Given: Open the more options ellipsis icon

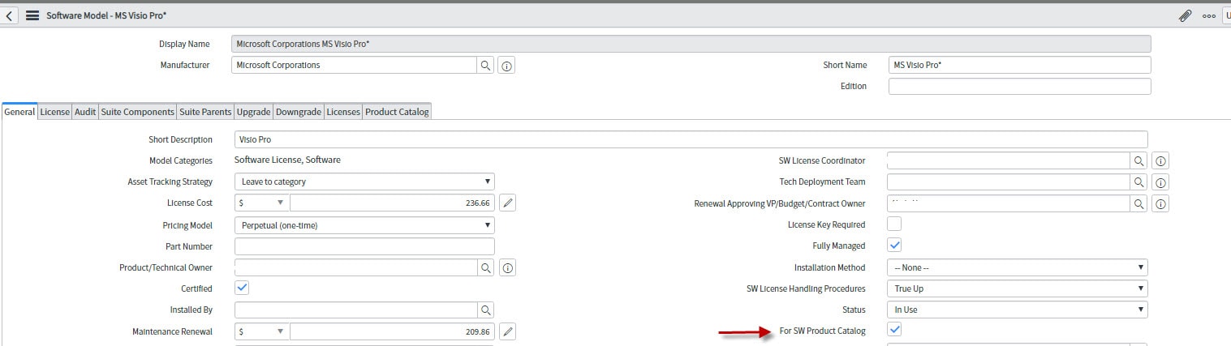Looking at the screenshot, I should click(x=1209, y=15).
